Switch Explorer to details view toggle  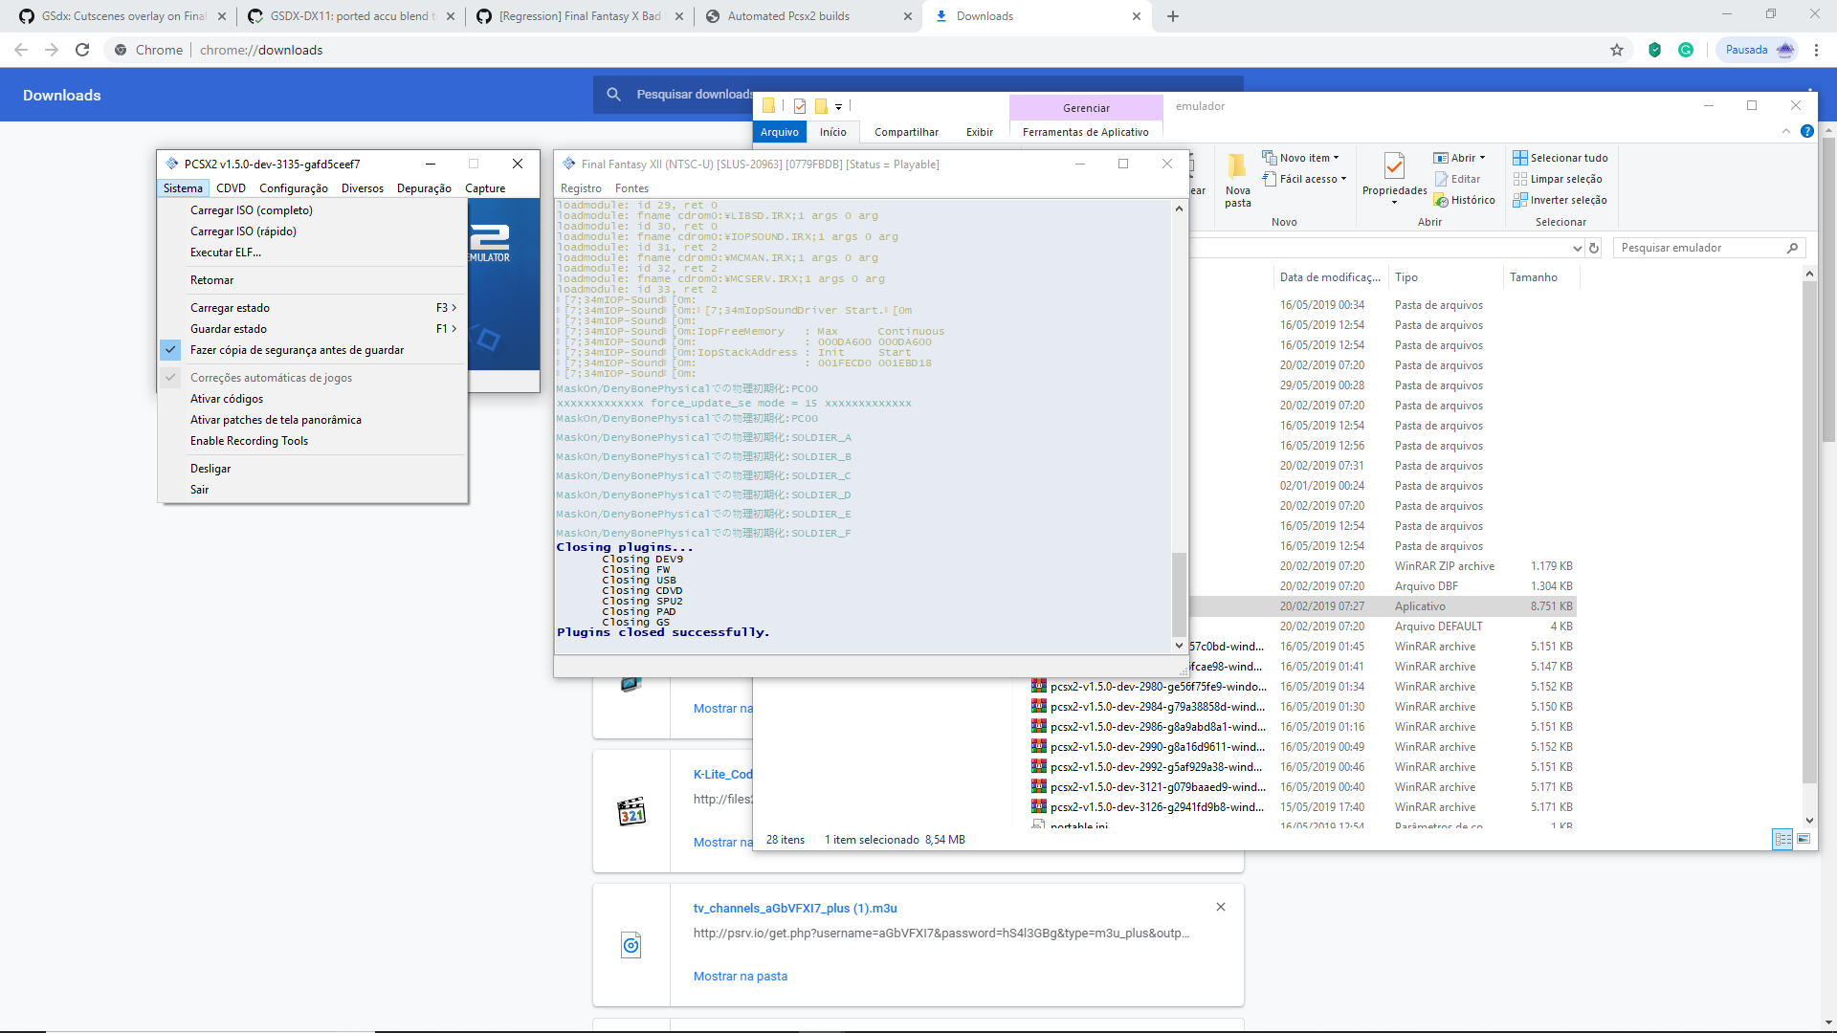coord(1782,839)
